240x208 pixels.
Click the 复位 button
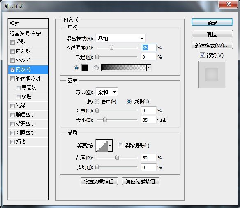[212, 34]
